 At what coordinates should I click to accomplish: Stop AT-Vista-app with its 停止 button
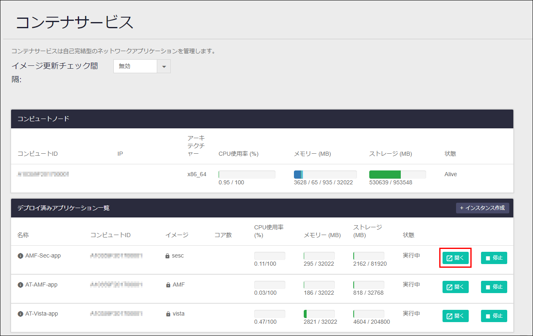(494, 316)
